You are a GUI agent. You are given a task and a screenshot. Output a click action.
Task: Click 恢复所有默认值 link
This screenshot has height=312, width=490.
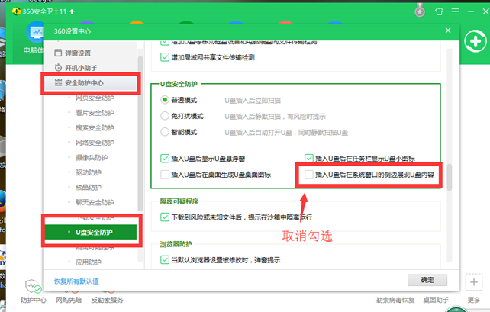[76, 281]
